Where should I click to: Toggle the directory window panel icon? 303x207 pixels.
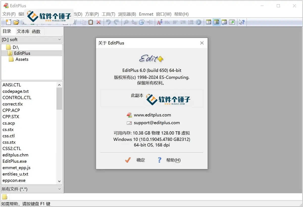[x=216, y=22]
